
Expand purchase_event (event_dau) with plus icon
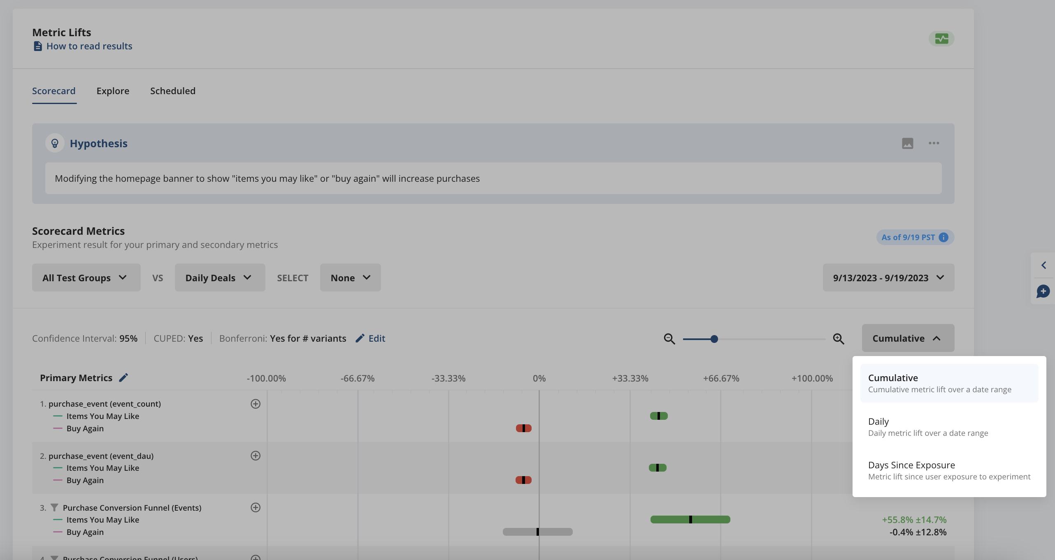click(x=256, y=456)
